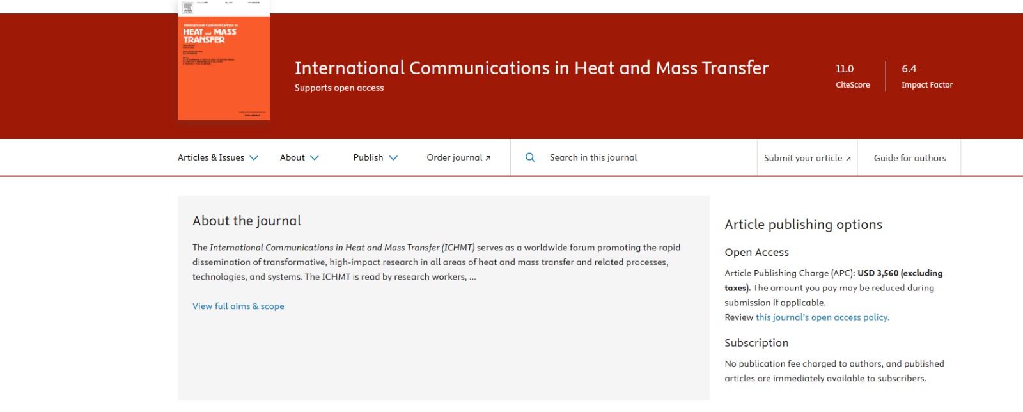Follow the Order journal link
Image resolution: width=1023 pixels, height=412 pixels.
pos(458,157)
